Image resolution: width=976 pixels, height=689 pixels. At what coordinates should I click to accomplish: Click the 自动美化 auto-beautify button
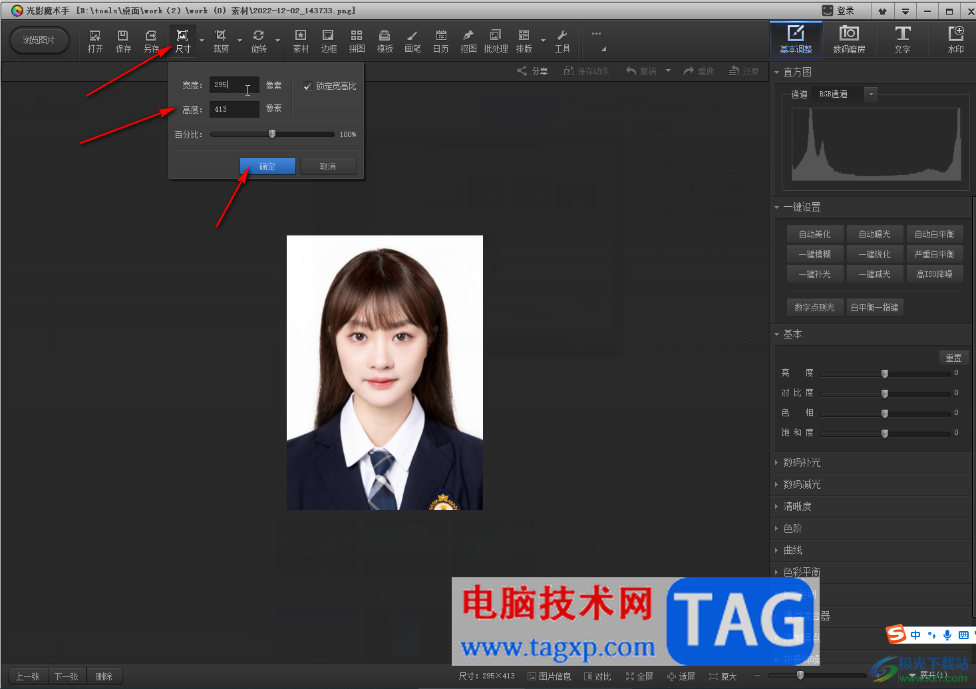pos(815,234)
